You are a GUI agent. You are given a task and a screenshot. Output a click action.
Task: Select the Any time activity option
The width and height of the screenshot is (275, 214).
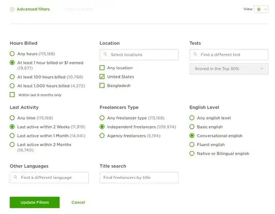12,118
